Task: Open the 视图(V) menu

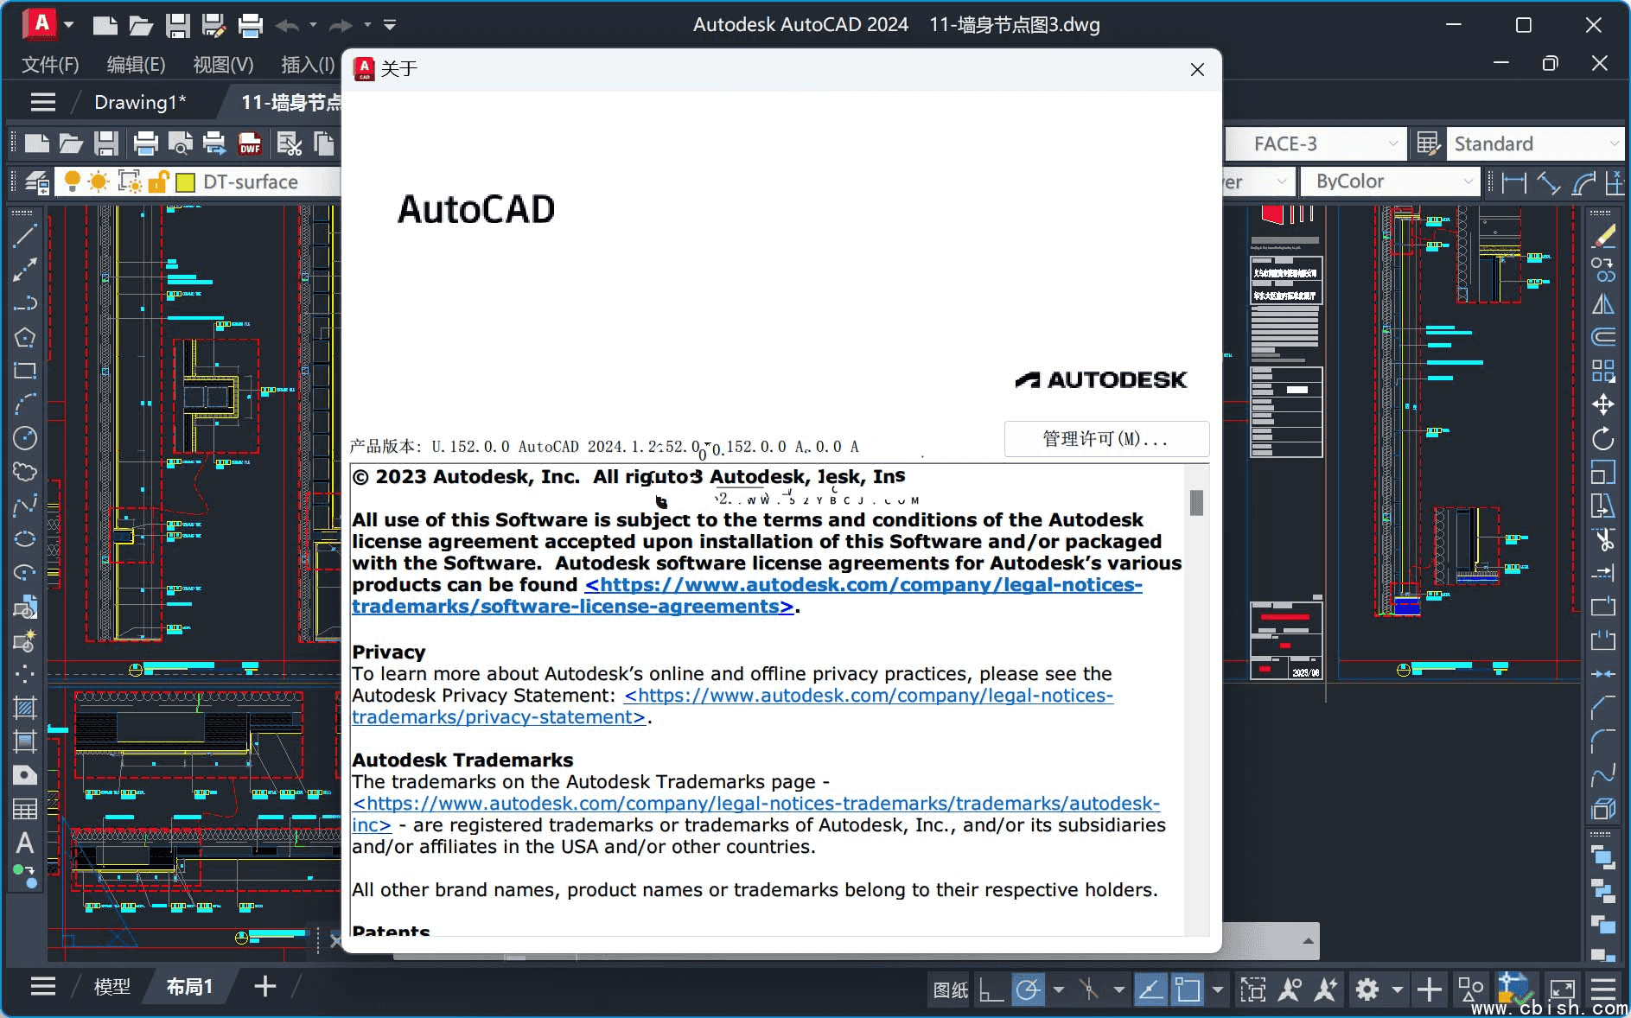Action: (x=223, y=65)
